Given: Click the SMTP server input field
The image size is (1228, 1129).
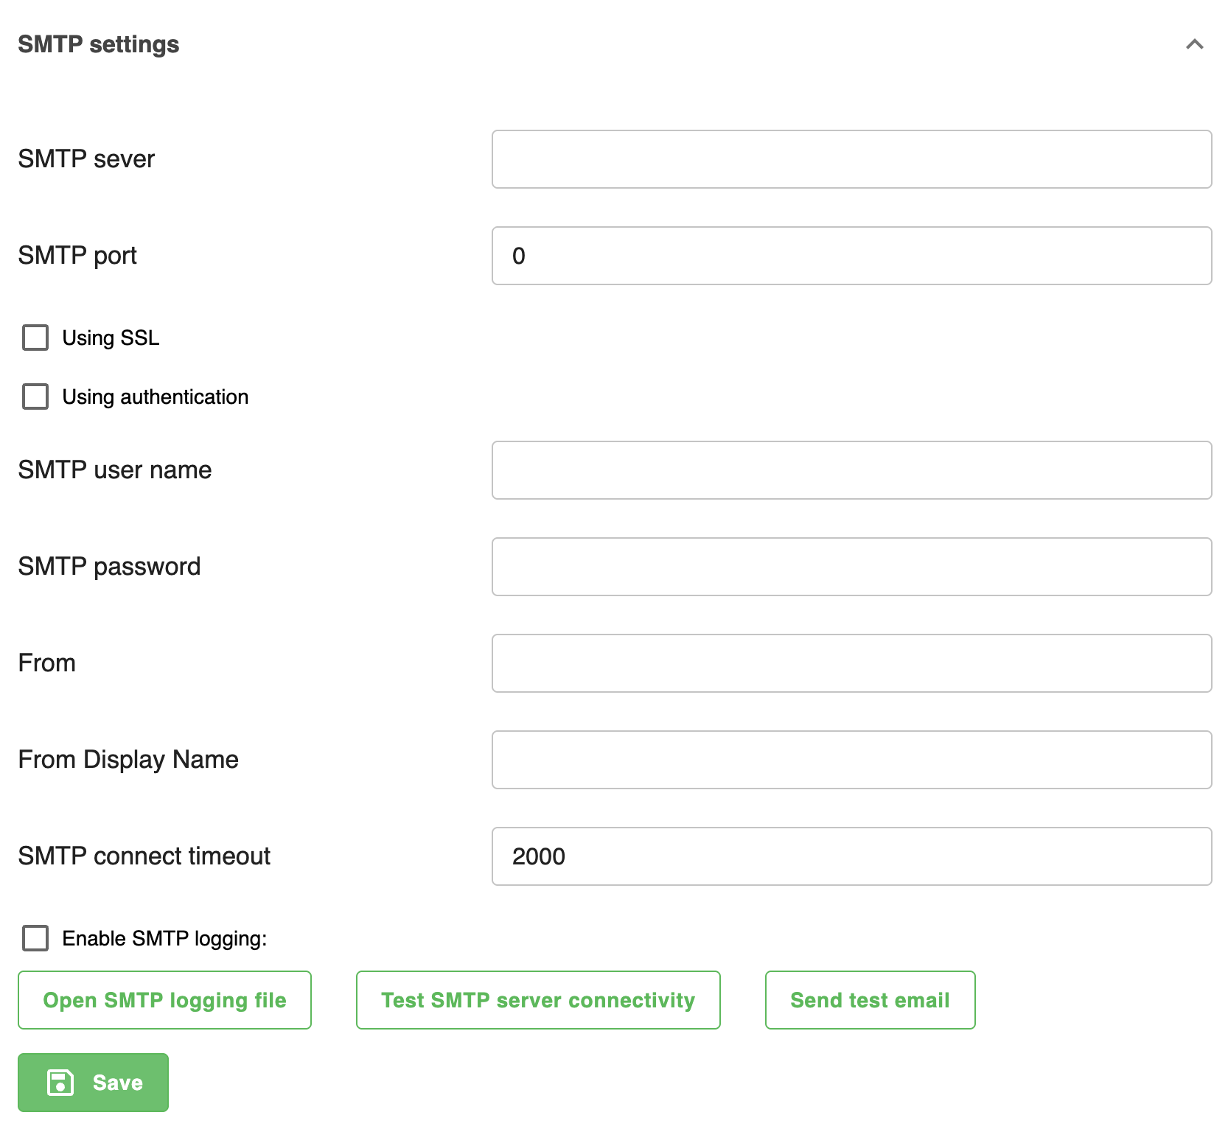Looking at the screenshot, I should point(851,159).
